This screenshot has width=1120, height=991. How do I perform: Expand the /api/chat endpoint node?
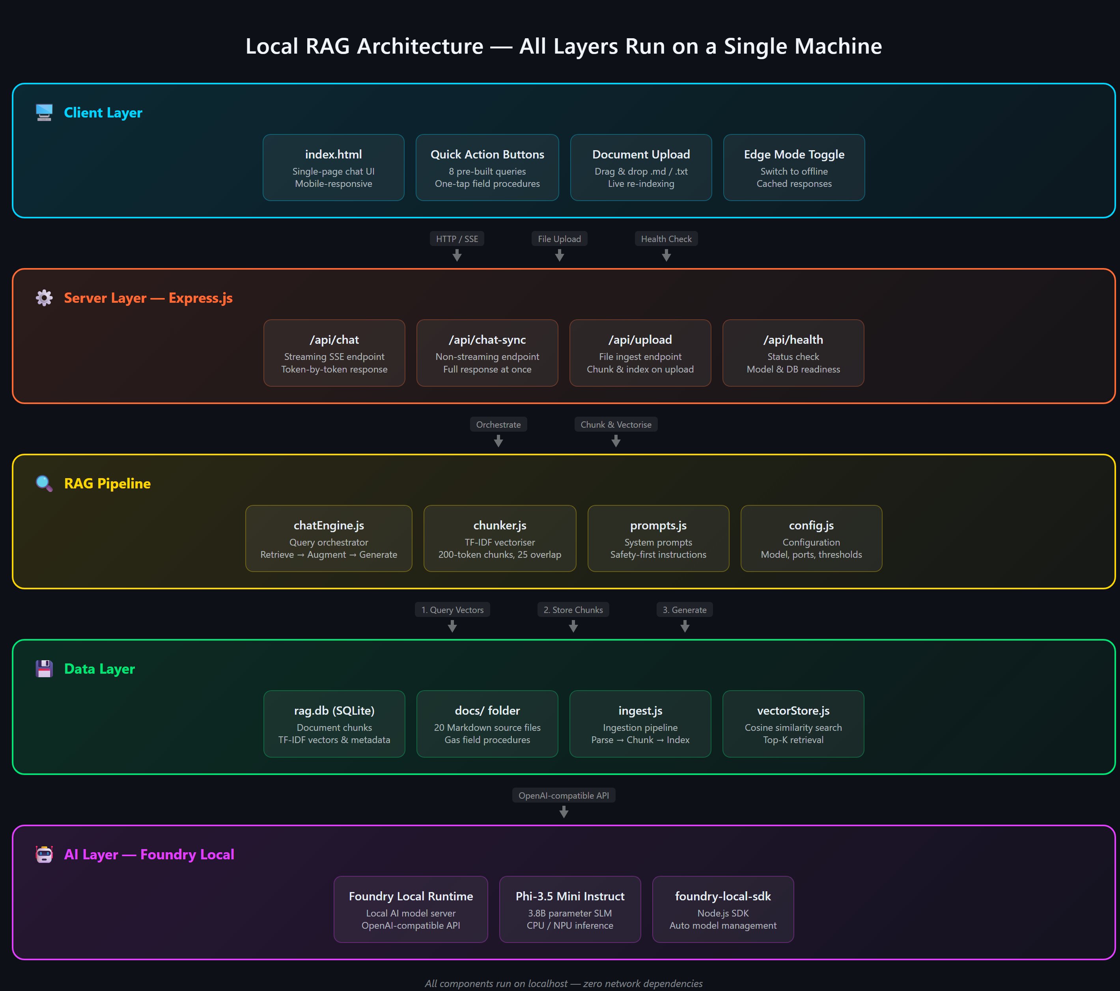coord(334,353)
